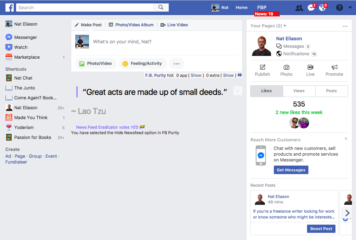Click the Boost Post button
Viewport: 356px width, 240px height.
click(321, 229)
